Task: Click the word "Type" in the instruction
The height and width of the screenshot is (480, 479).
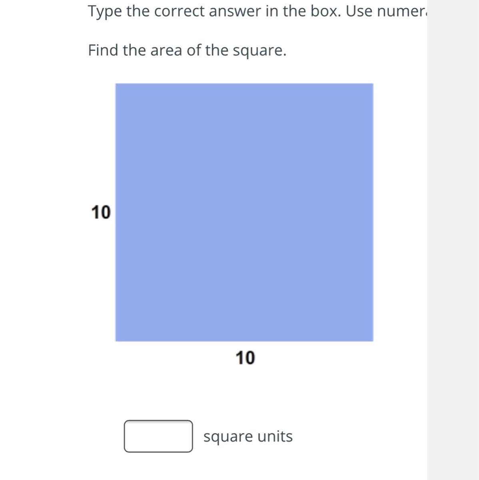Action: pyautogui.click(x=105, y=12)
